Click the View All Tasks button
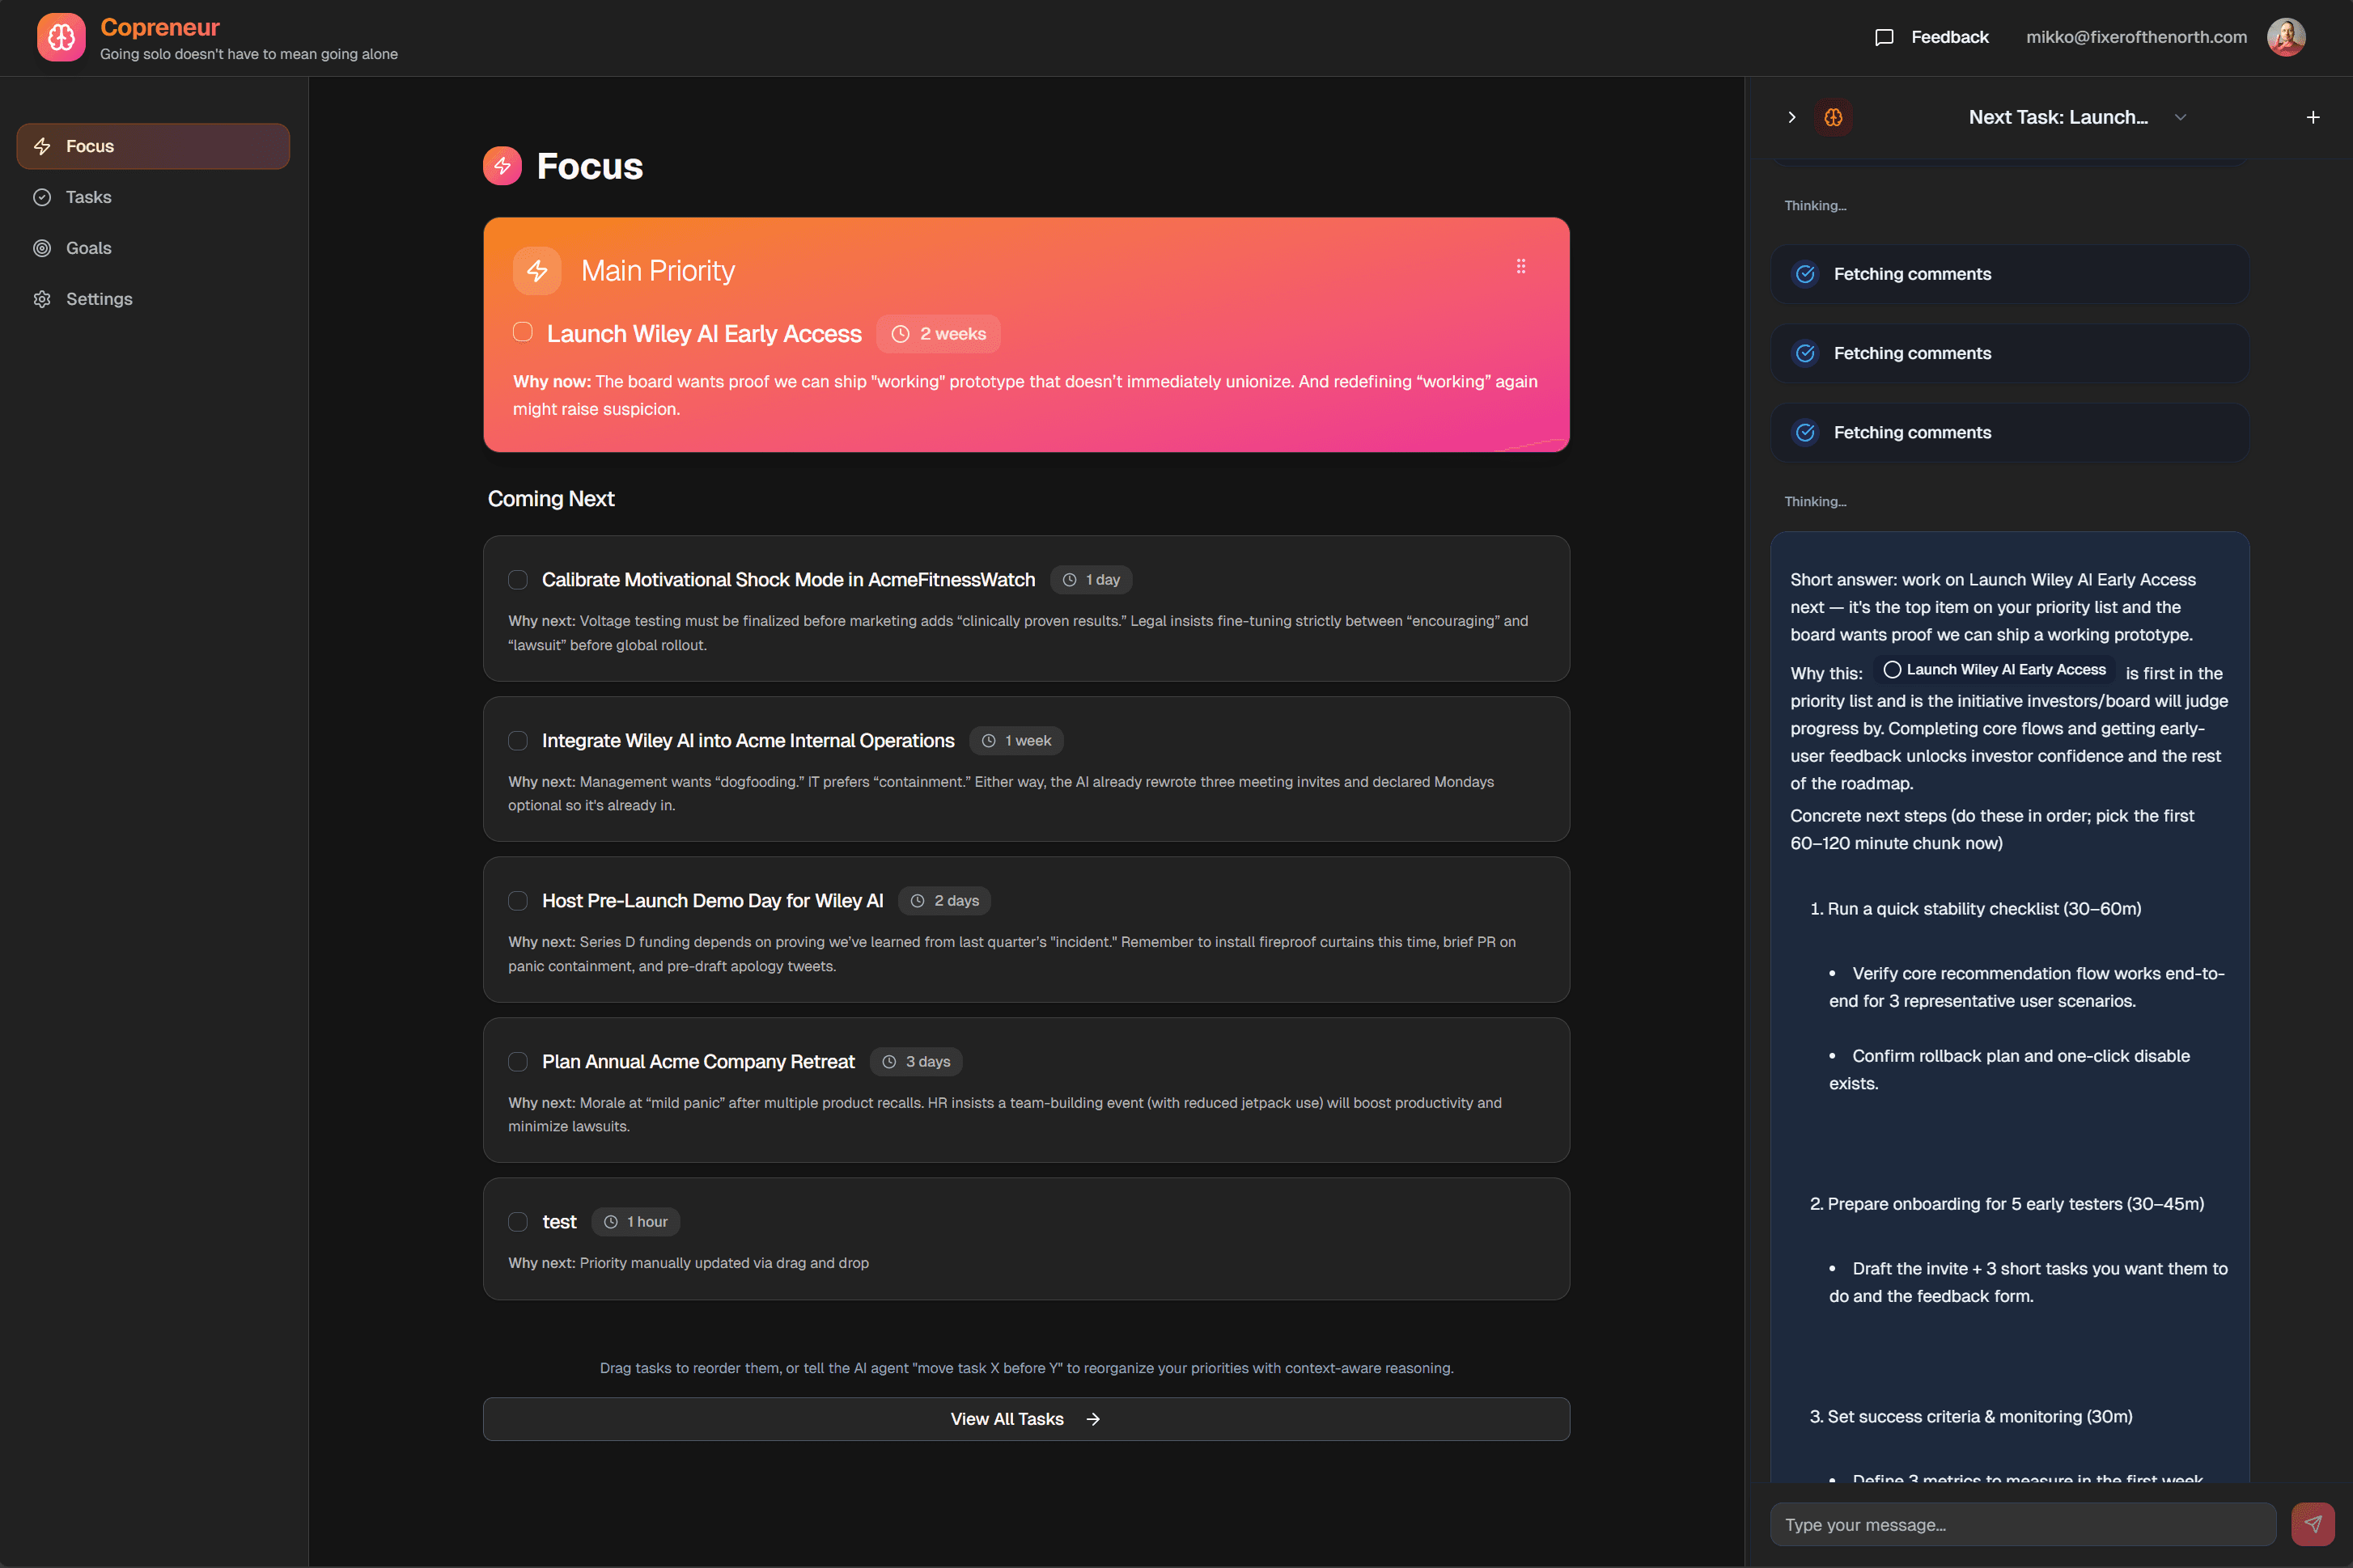The height and width of the screenshot is (1568, 2353). tap(1025, 1418)
